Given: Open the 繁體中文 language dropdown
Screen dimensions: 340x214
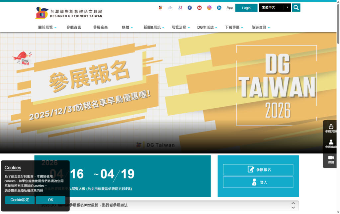Looking at the screenshot, I should tap(275, 8).
